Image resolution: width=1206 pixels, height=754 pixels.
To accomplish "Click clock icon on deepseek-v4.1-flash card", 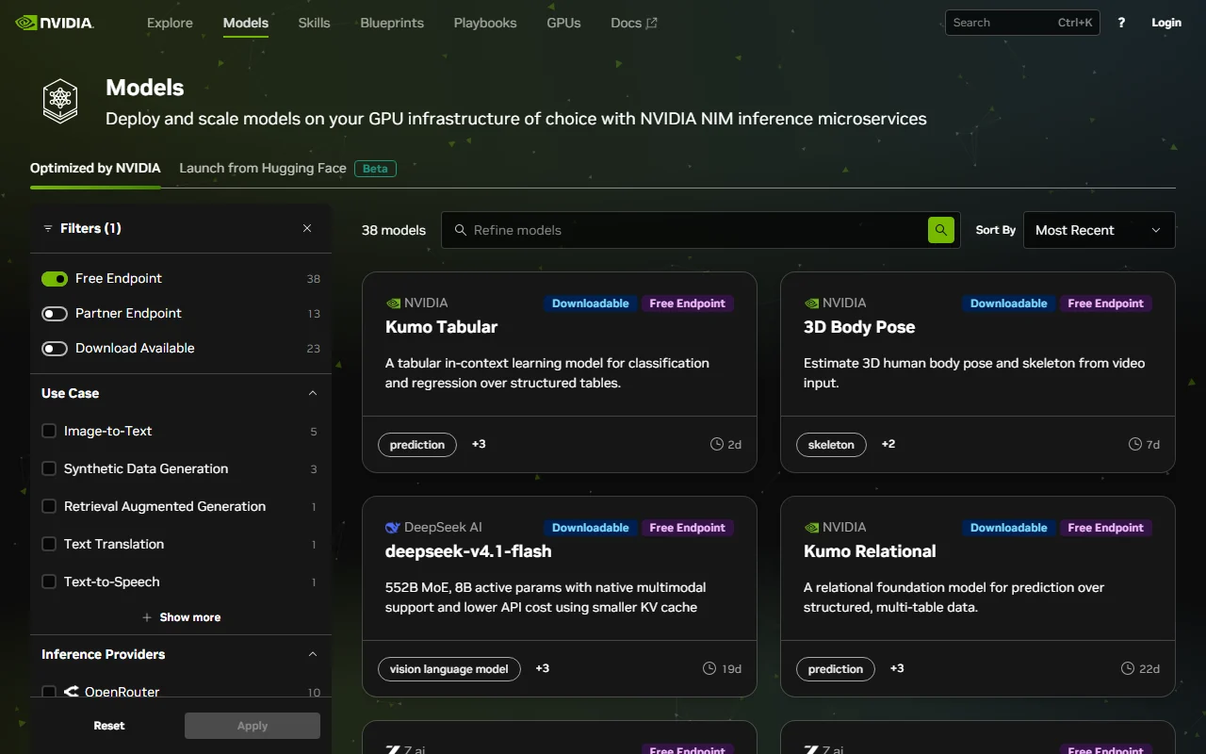I will (x=709, y=668).
